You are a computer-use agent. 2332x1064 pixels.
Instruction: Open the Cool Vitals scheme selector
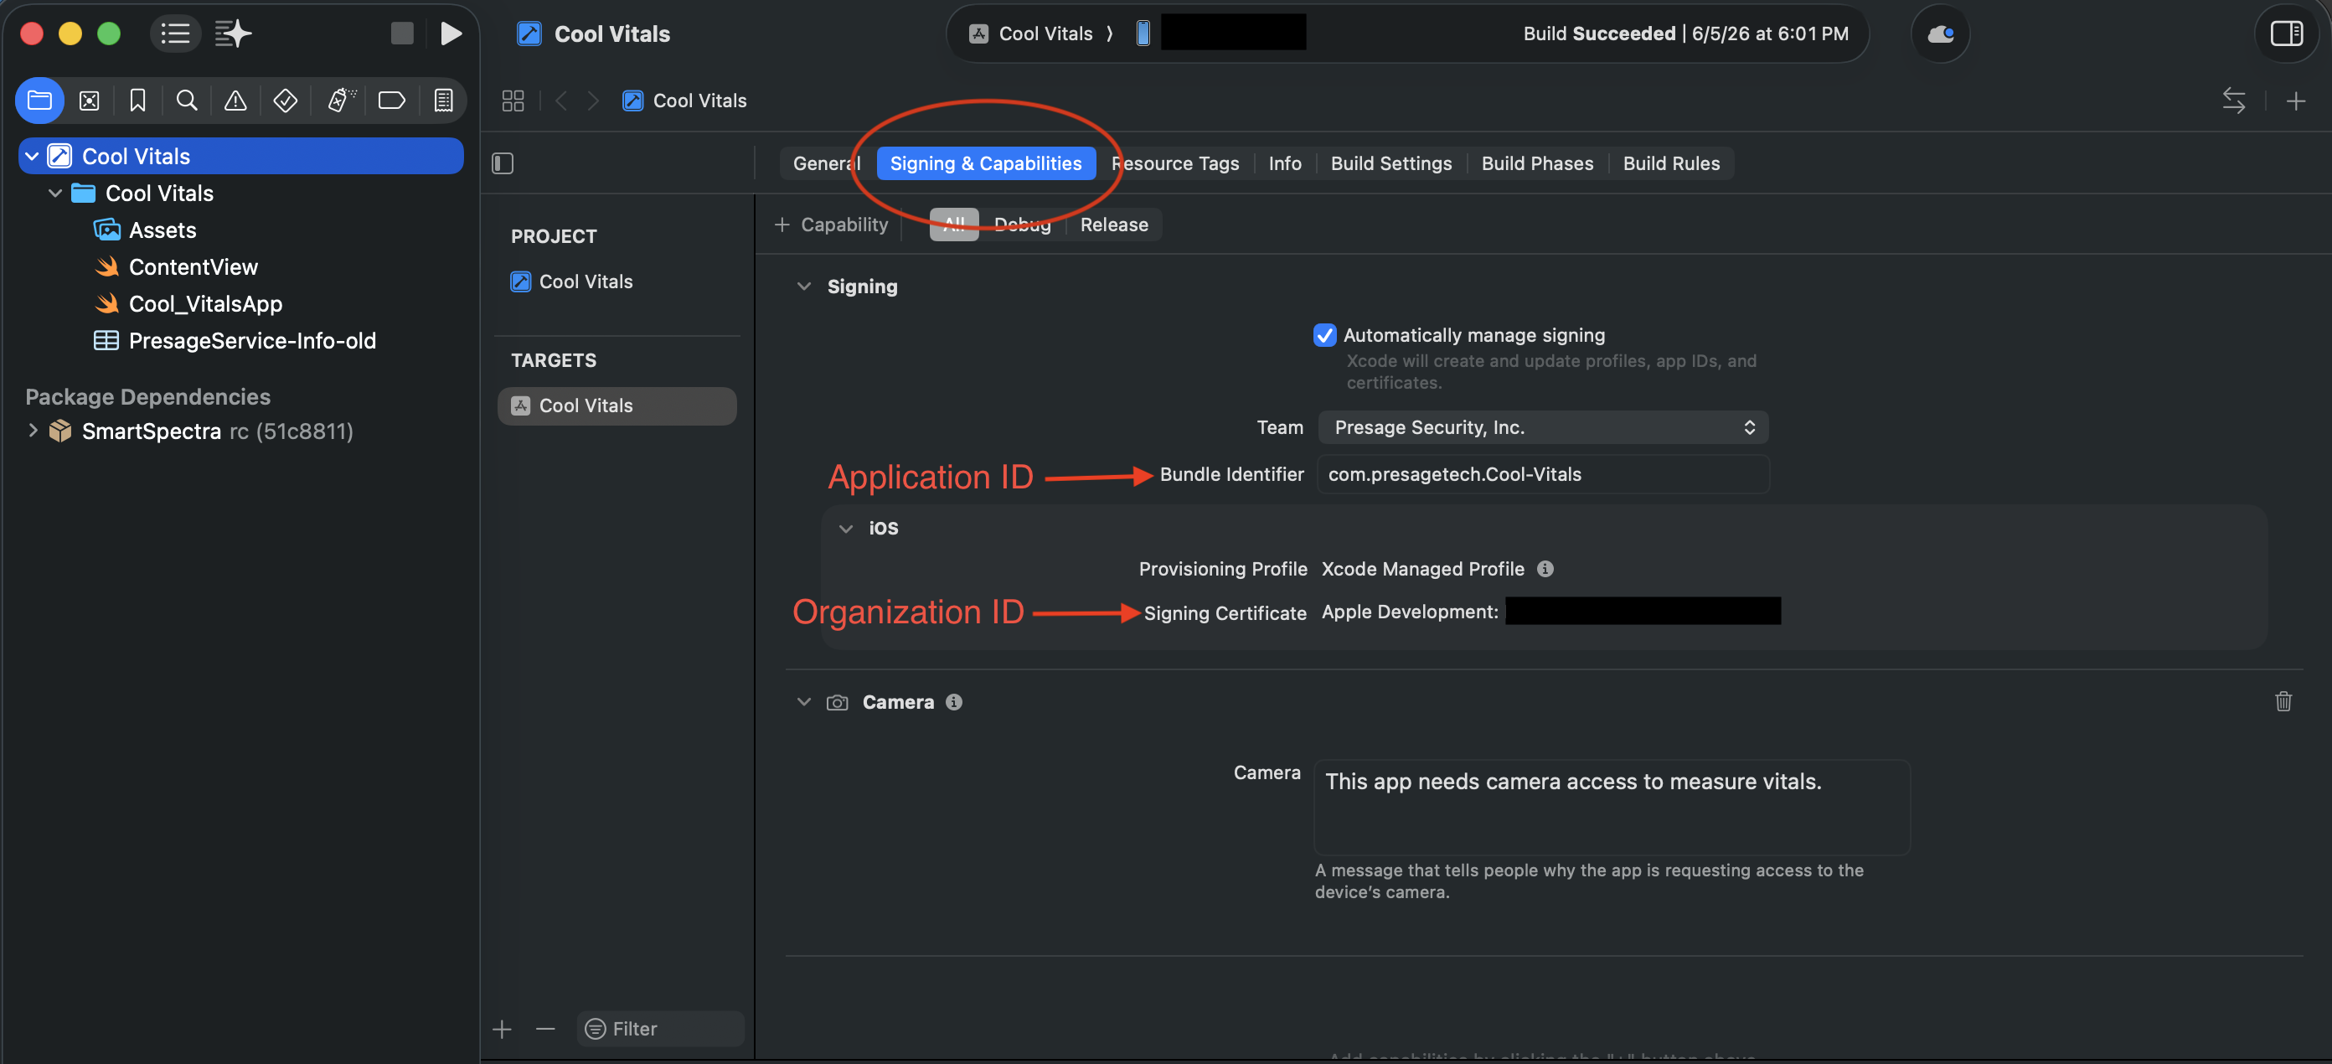(x=1031, y=34)
